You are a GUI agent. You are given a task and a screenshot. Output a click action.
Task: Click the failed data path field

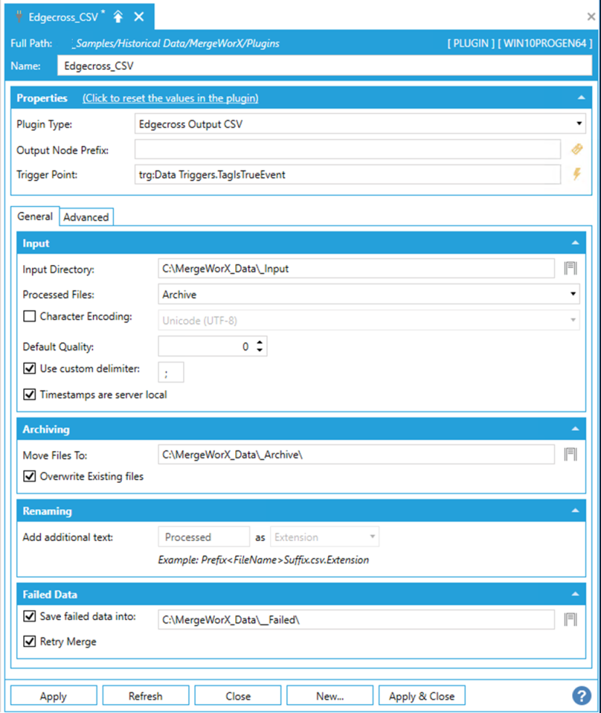click(x=356, y=620)
